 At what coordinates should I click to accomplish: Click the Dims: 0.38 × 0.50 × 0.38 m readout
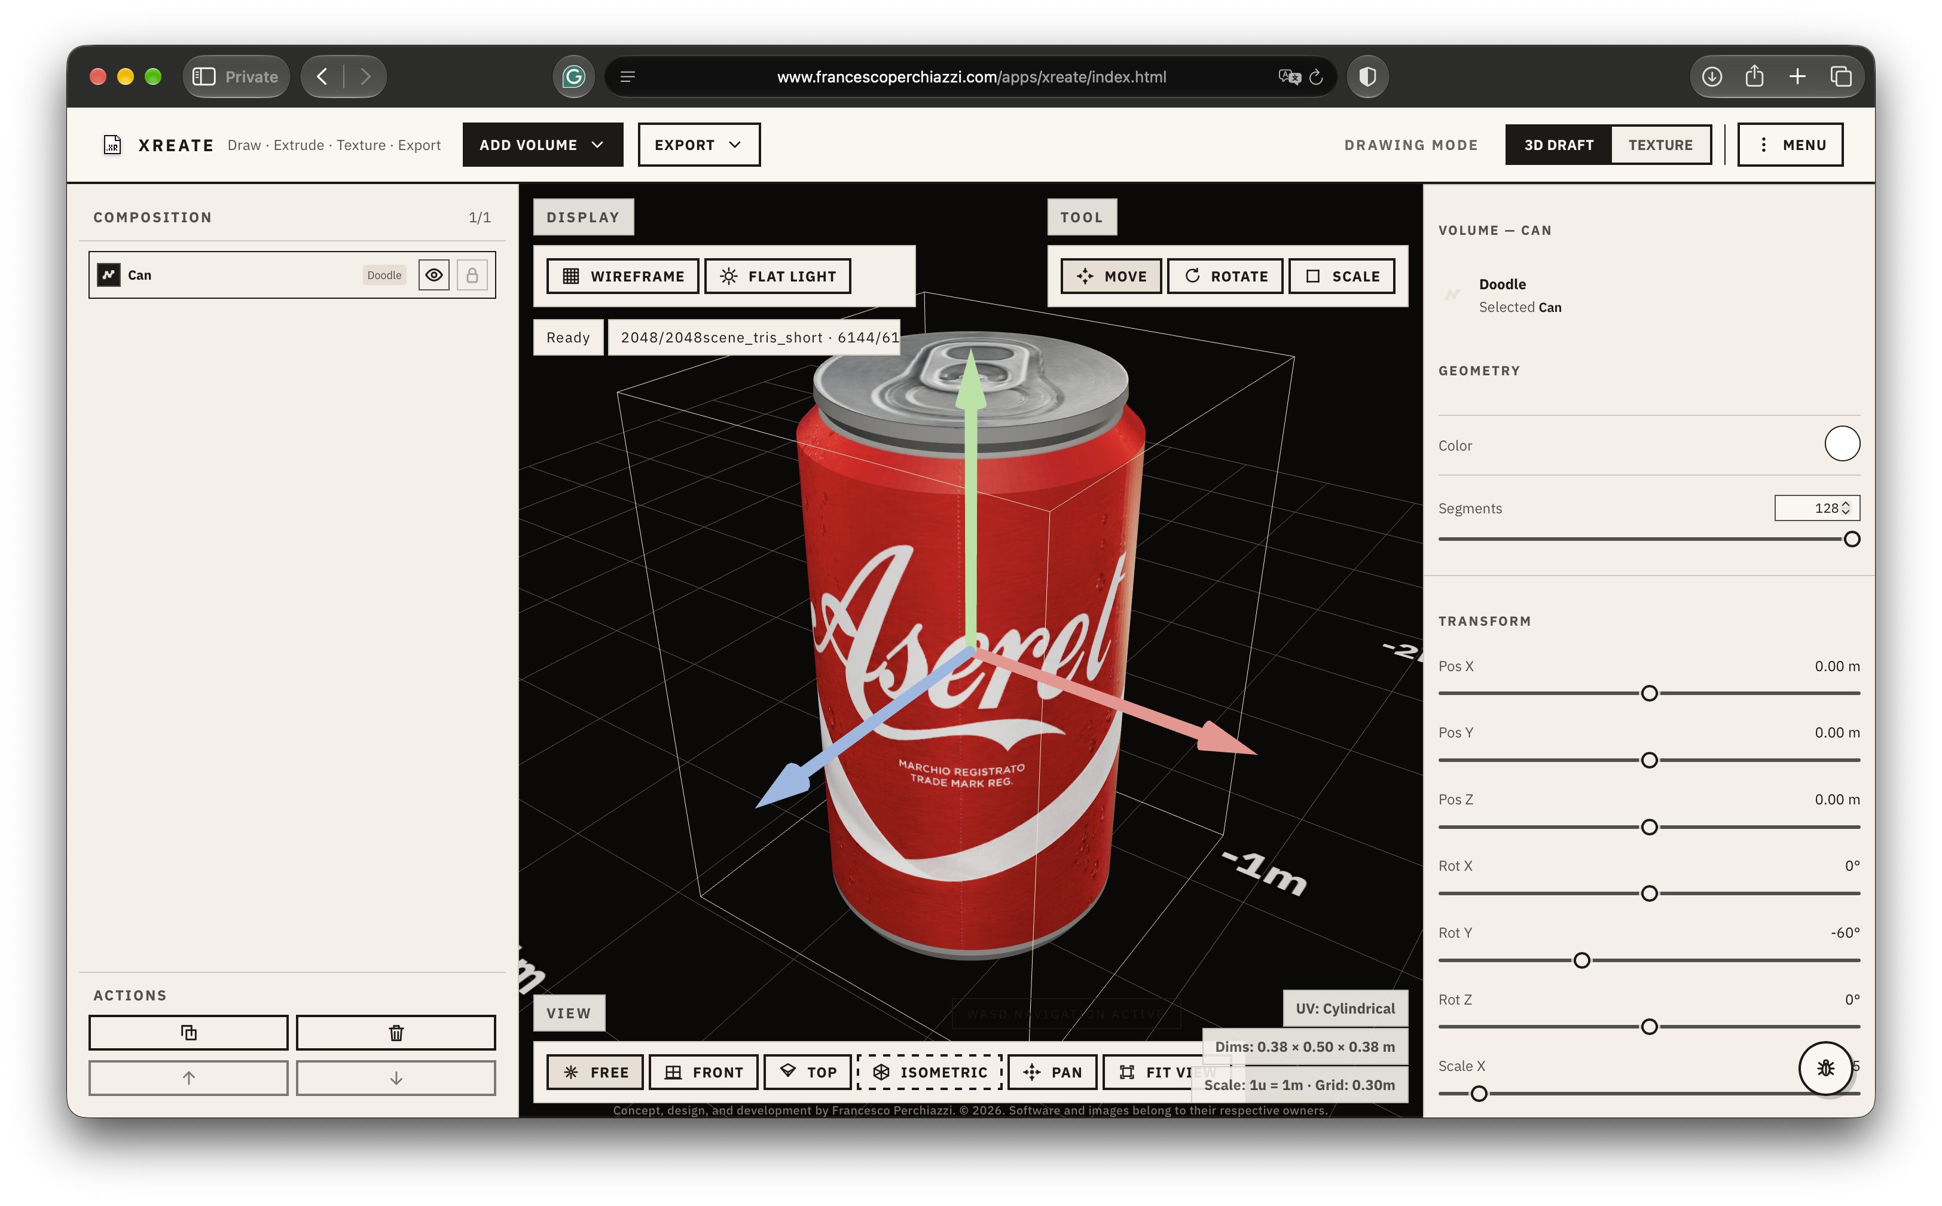click(1305, 1046)
